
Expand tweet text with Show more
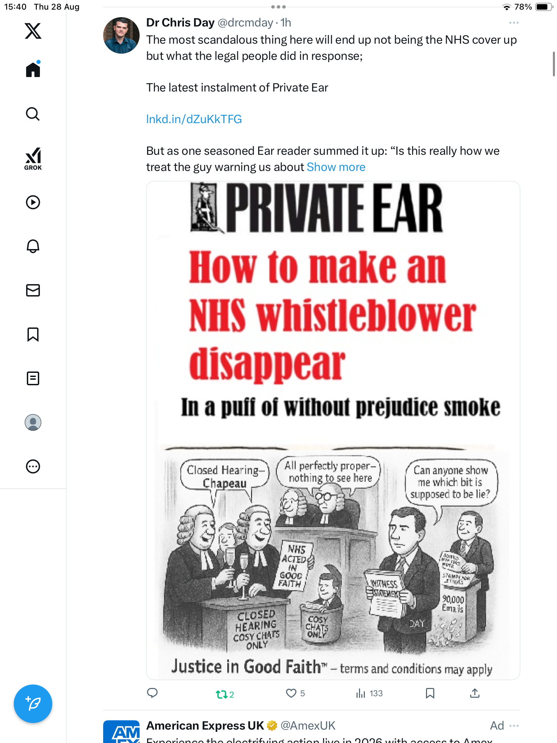coord(336,167)
